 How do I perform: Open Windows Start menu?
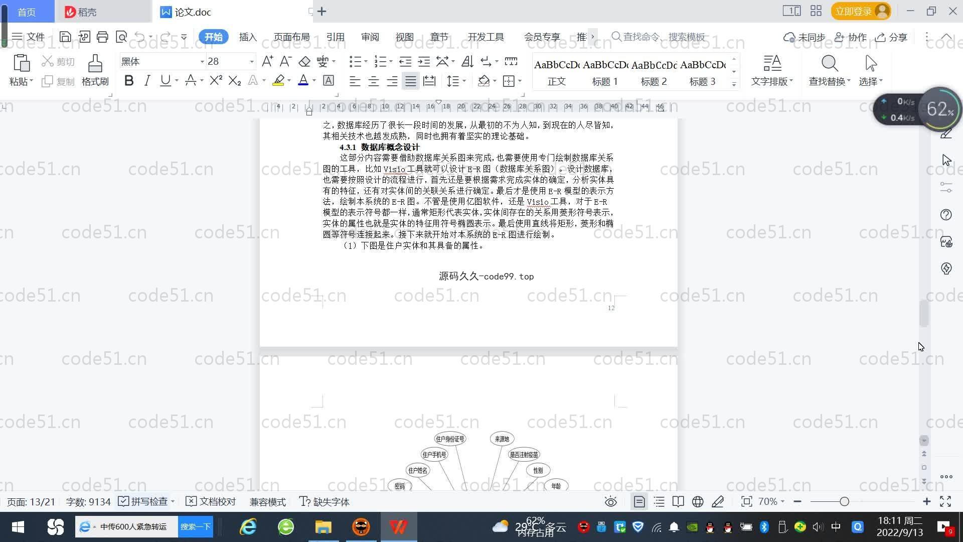18,527
